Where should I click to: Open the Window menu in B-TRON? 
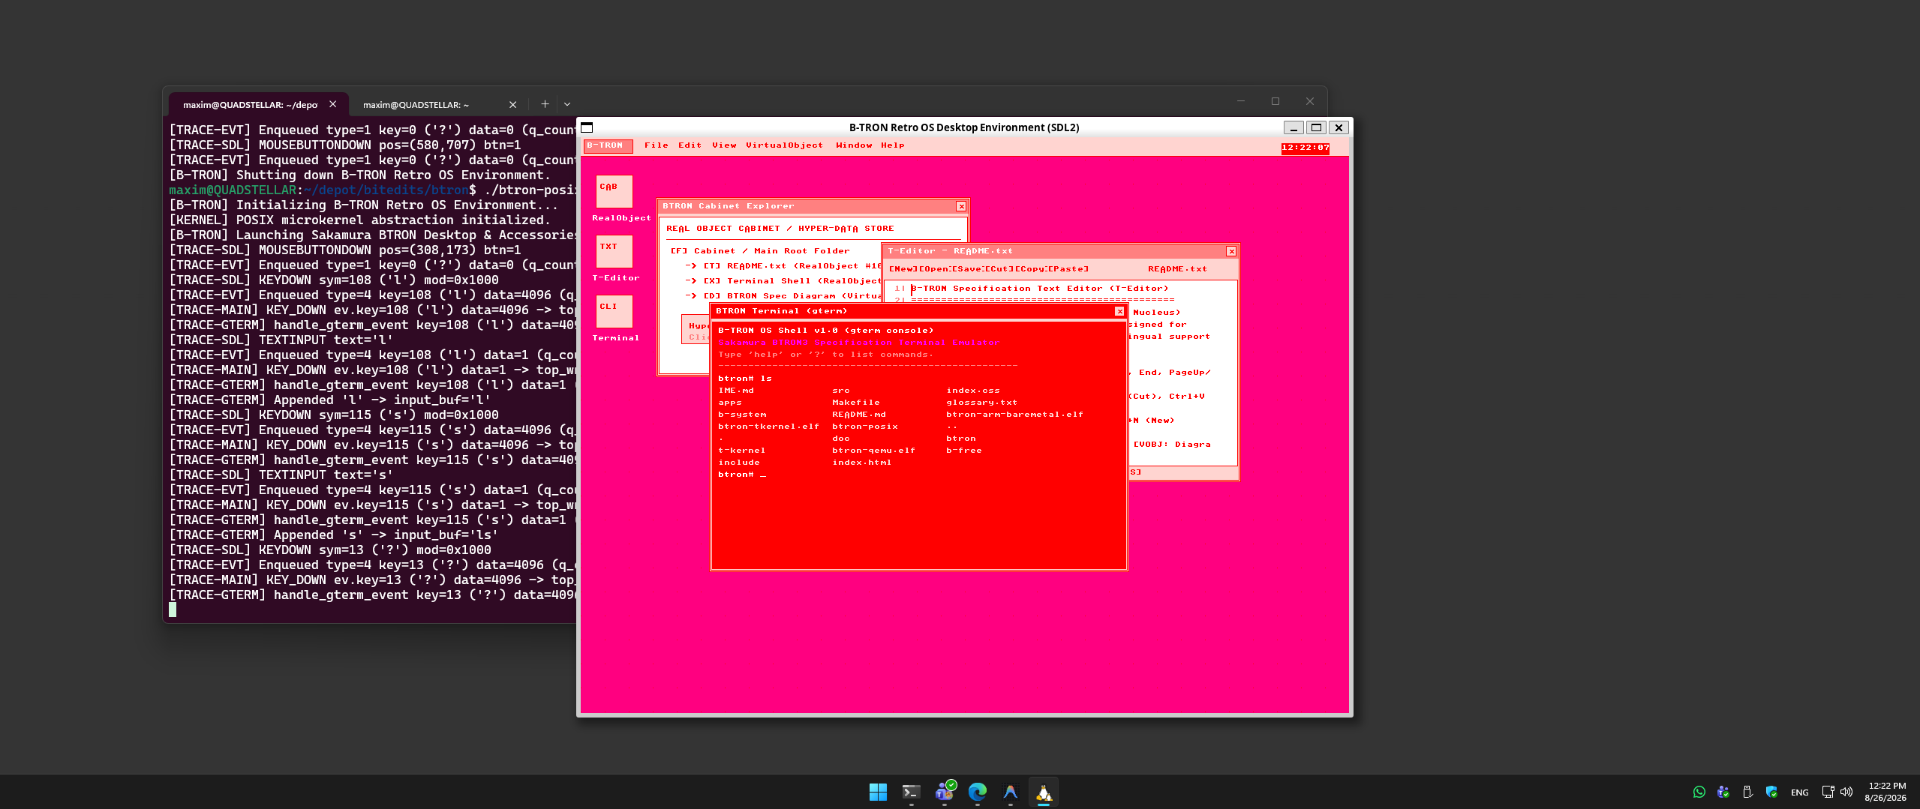click(854, 145)
